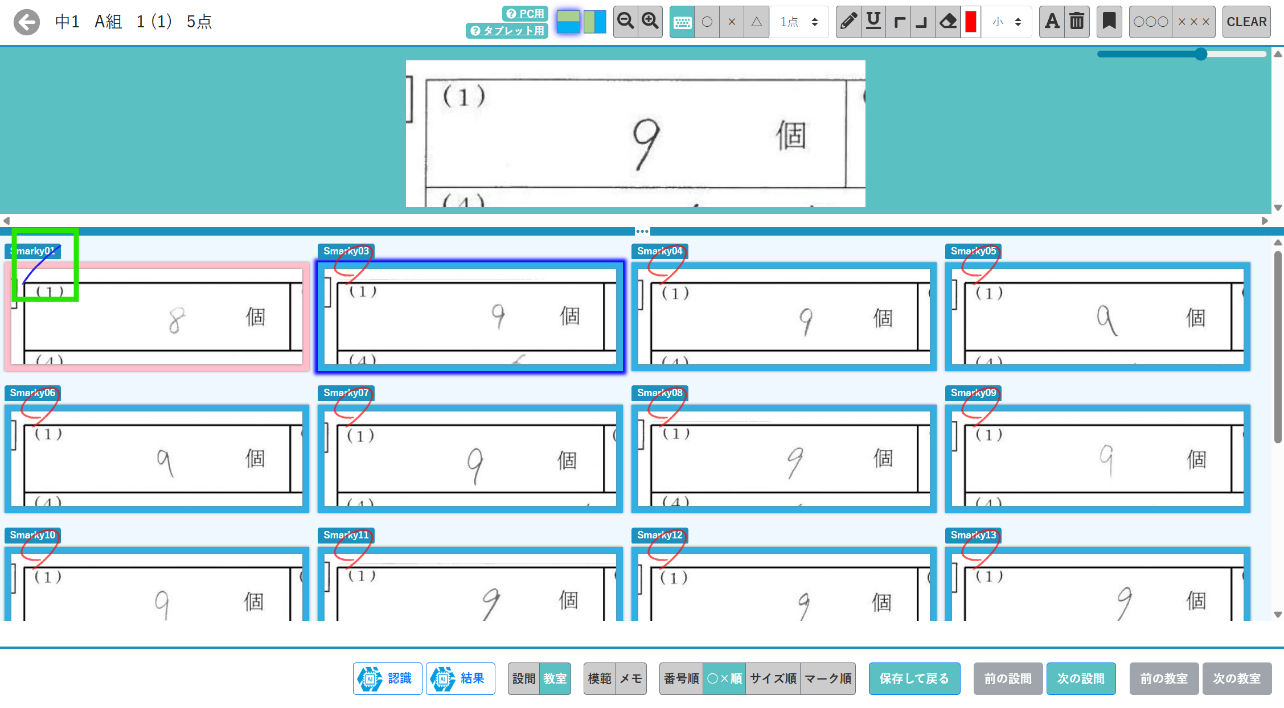Select the text A tool
Viewport: 1284px width, 708px height.
pos(1052,22)
